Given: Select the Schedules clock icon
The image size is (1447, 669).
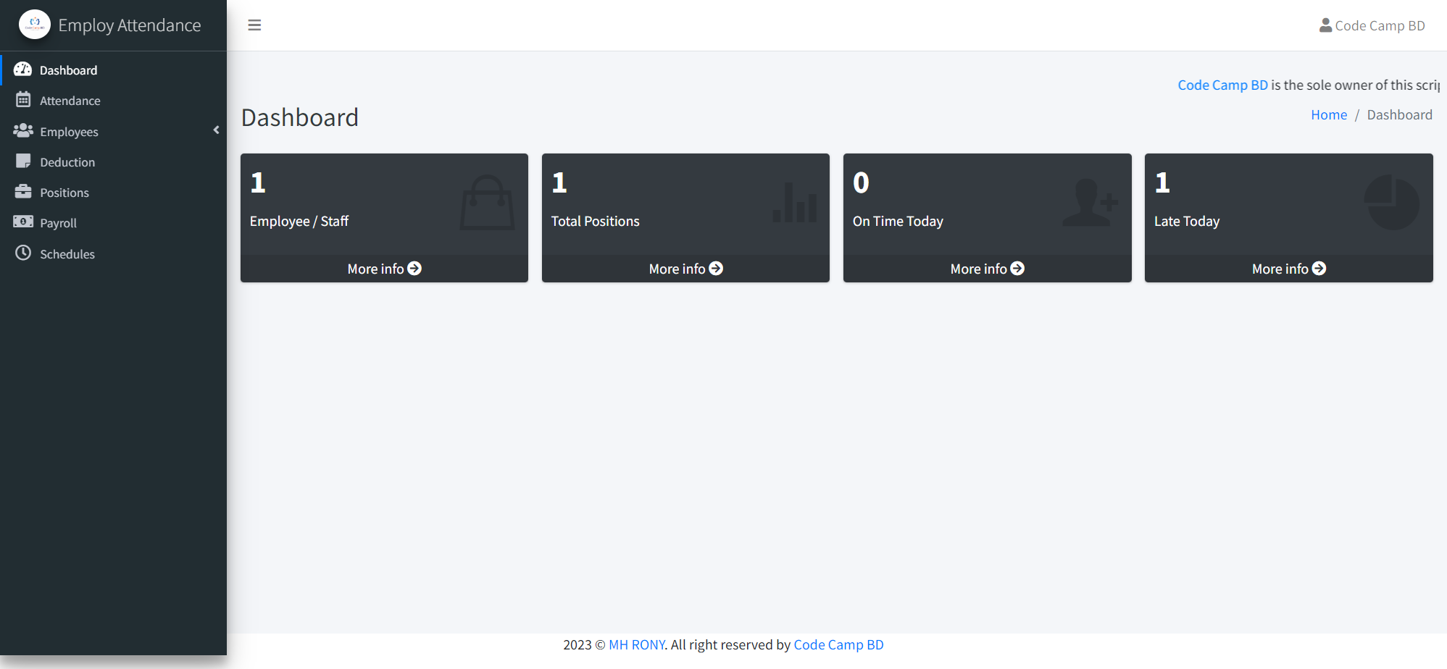Looking at the screenshot, I should [x=22, y=253].
